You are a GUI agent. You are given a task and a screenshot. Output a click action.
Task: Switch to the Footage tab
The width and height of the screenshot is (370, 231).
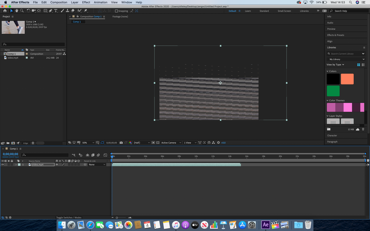tap(120, 16)
